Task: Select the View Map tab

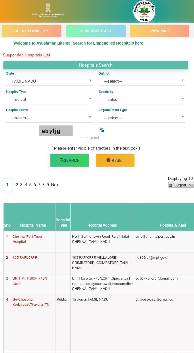Action: click(x=160, y=31)
